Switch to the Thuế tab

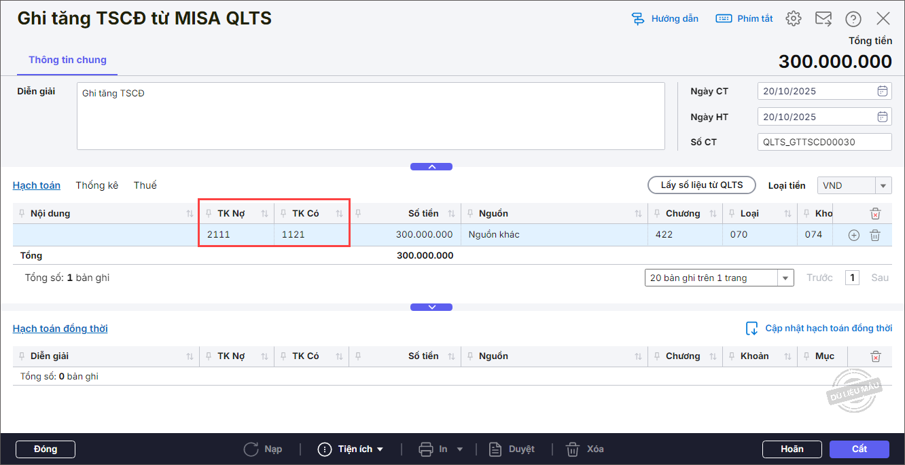pyautogui.click(x=145, y=185)
